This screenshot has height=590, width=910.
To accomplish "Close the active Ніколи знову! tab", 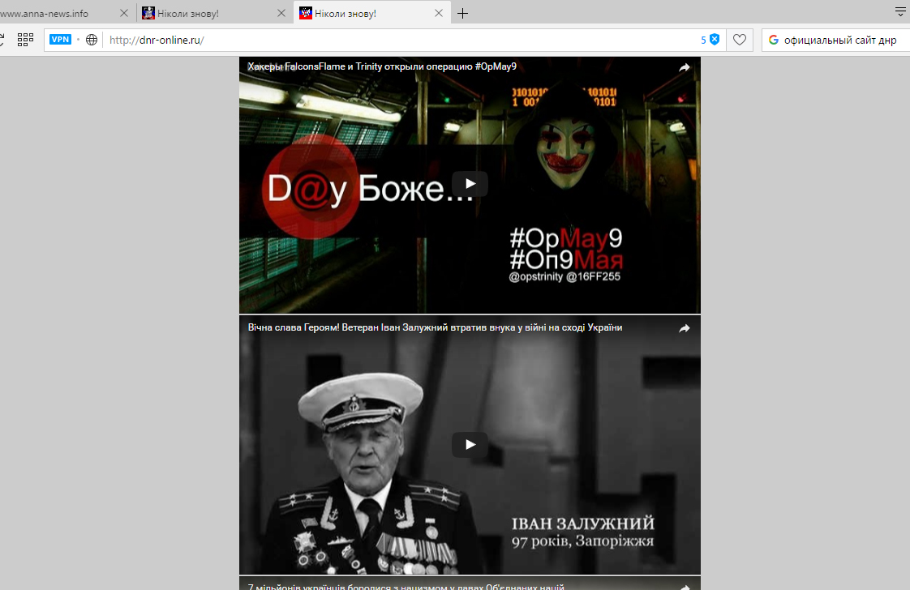I will tap(439, 14).
